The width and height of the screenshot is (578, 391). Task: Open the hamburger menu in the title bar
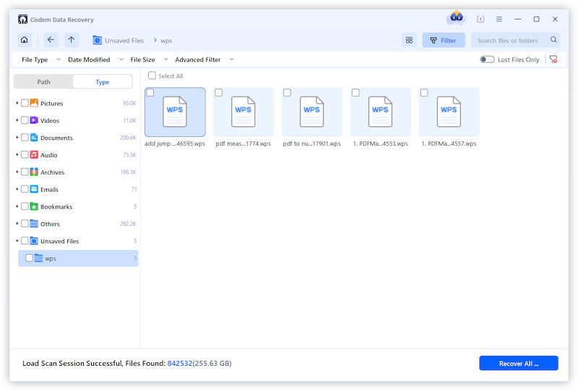coord(499,19)
